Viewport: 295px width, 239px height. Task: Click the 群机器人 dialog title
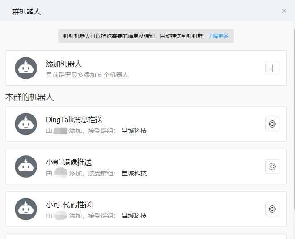tap(26, 11)
